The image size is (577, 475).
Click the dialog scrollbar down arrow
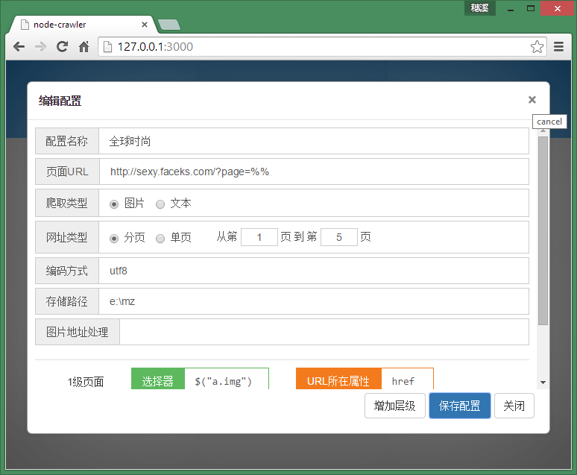click(543, 383)
